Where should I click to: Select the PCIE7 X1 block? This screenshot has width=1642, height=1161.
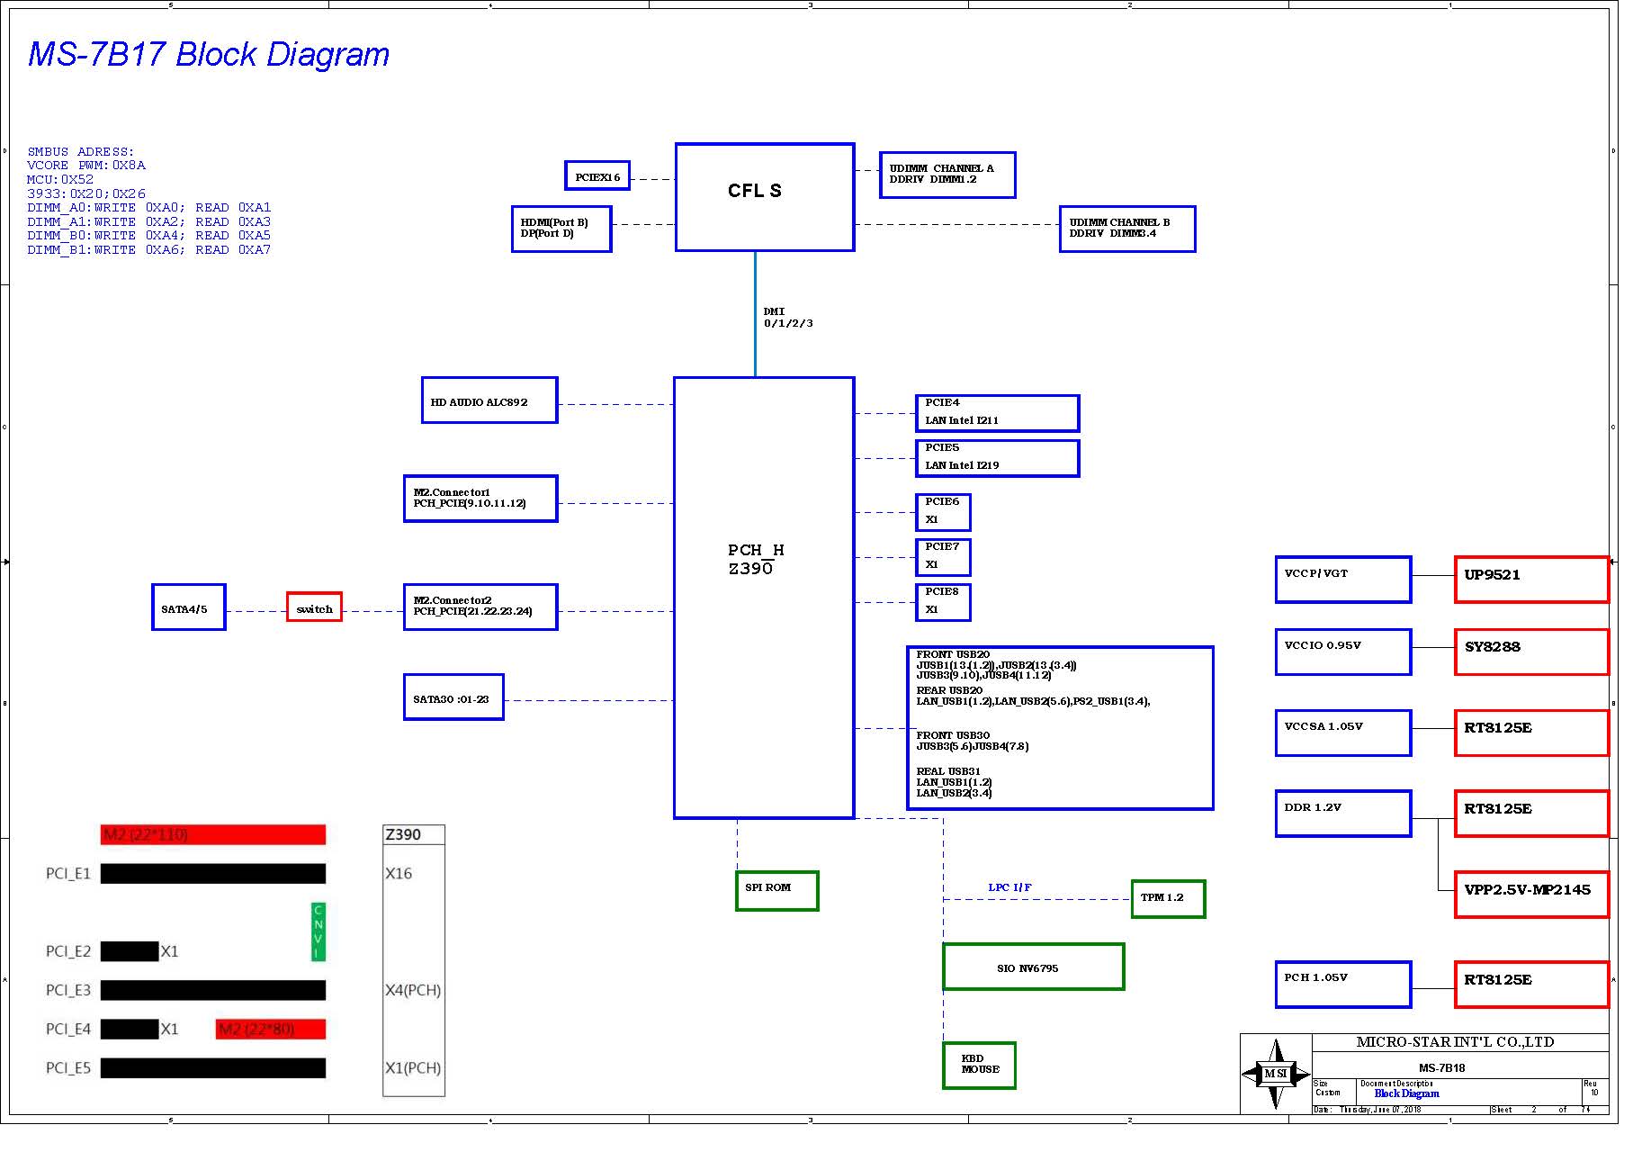click(x=943, y=557)
